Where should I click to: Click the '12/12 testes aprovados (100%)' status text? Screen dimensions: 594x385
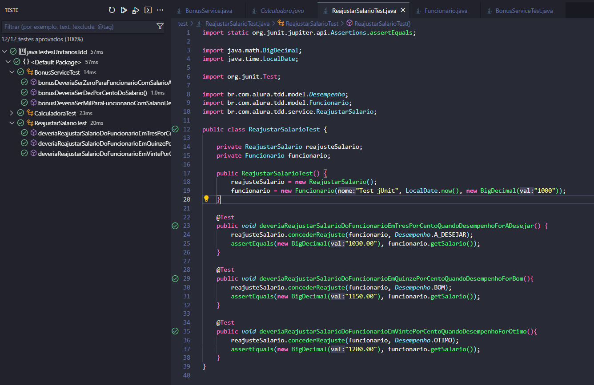coord(42,39)
